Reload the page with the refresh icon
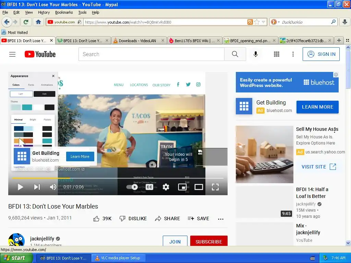The width and height of the screenshot is (351, 263). click(26, 22)
